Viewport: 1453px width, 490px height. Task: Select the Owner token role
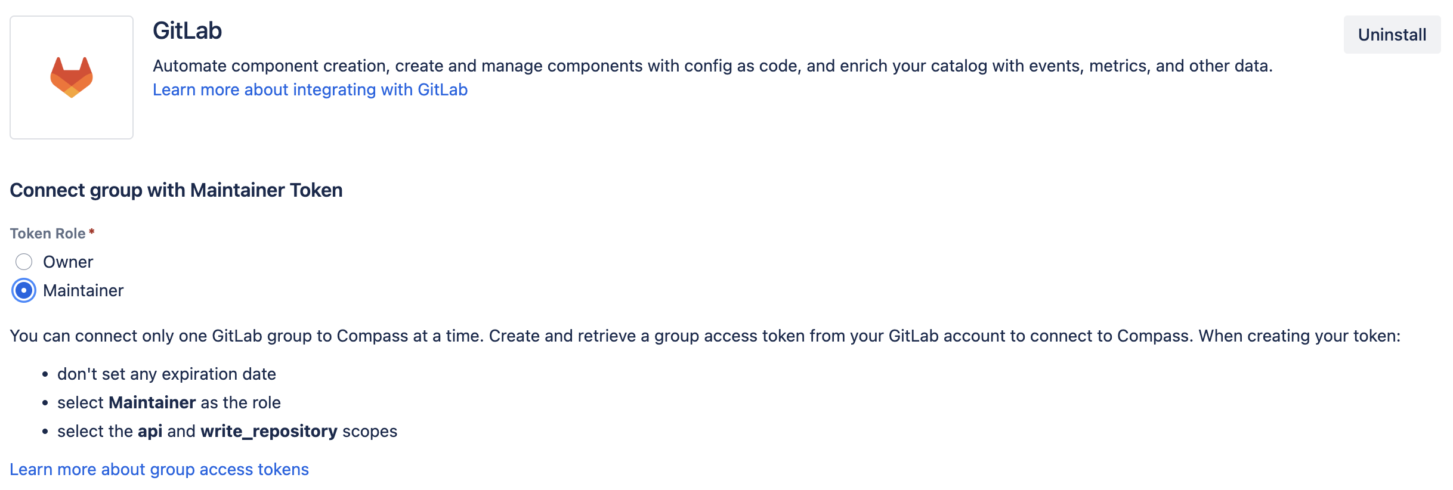[23, 261]
